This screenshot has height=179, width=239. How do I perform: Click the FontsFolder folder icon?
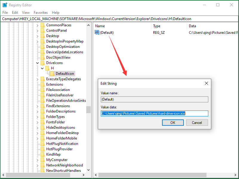43,122
